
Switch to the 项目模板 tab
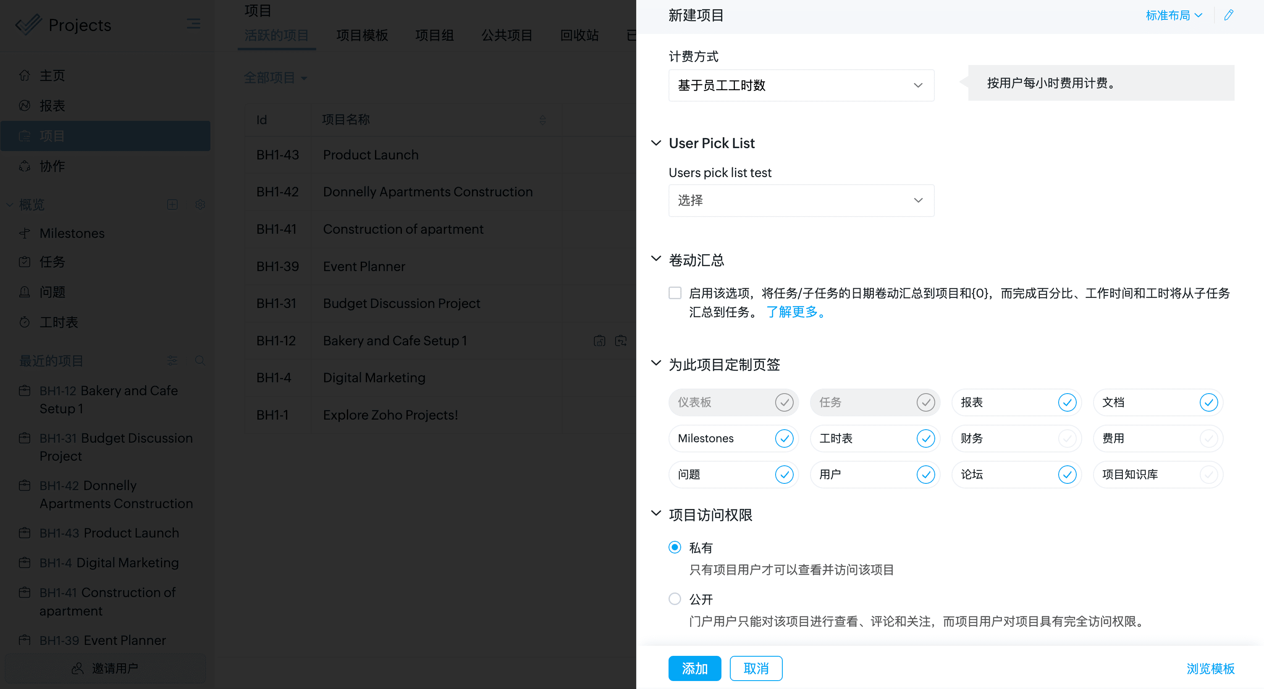tap(362, 35)
